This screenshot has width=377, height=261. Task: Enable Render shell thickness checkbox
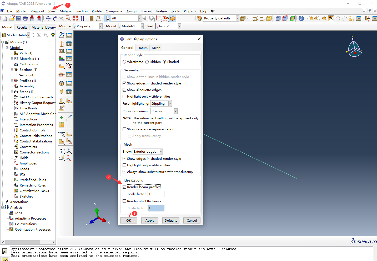click(x=124, y=201)
